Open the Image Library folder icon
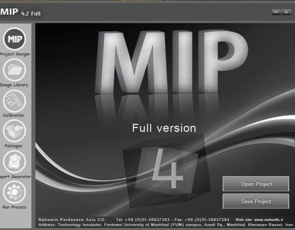The width and height of the screenshot is (295, 230). click(x=14, y=70)
